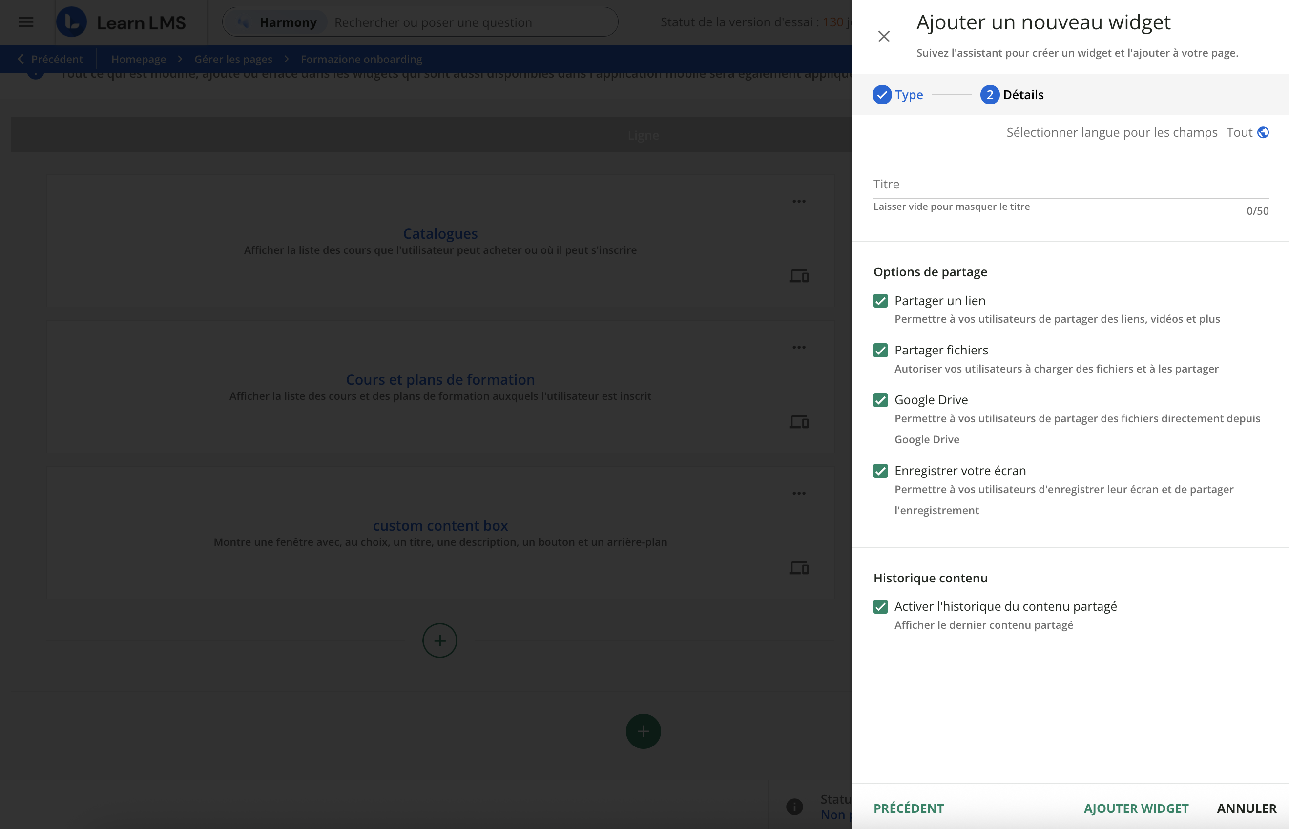Uncheck Activer l'historique du contenu partagé
1289x829 pixels.
click(x=880, y=607)
